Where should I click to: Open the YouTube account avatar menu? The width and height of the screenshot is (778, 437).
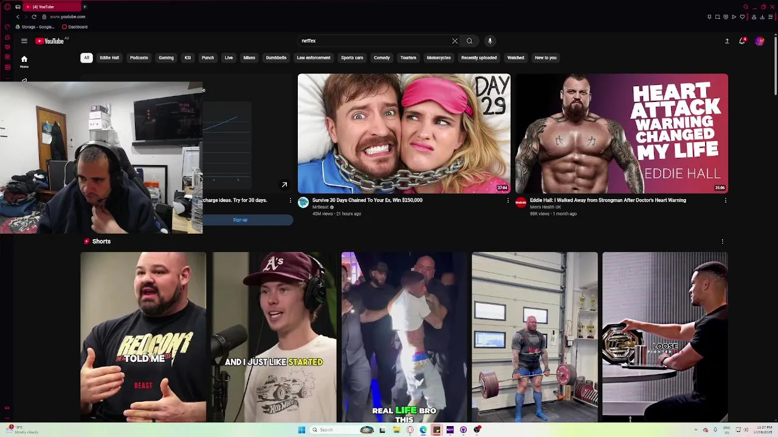[759, 41]
